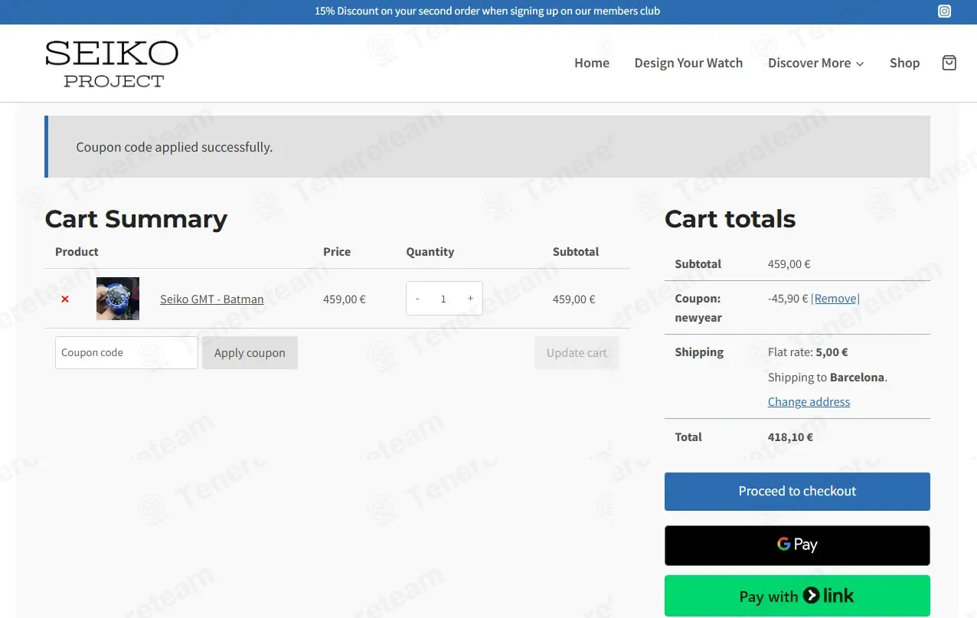This screenshot has height=618, width=977.
Task: Open the Seiko GMT - Batman product thumbnail
Action: tap(118, 299)
